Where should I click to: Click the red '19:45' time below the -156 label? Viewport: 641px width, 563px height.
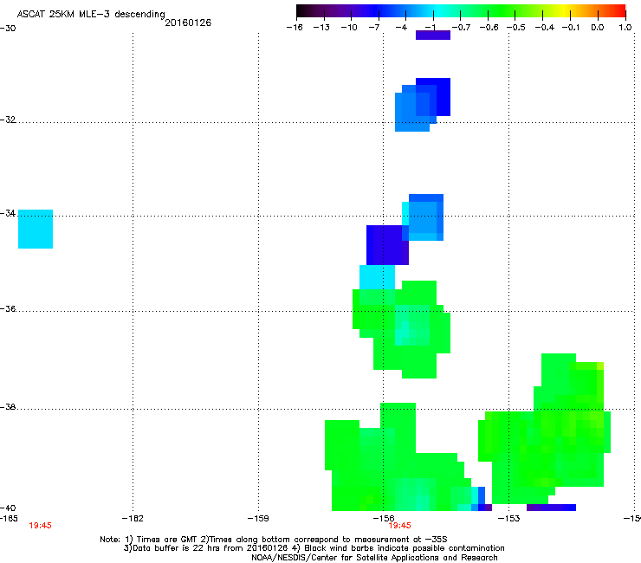[x=400, y=526]
